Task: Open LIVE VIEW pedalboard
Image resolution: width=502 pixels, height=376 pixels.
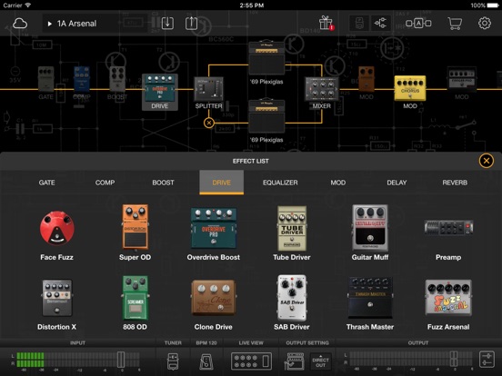Action: (251, 361)
